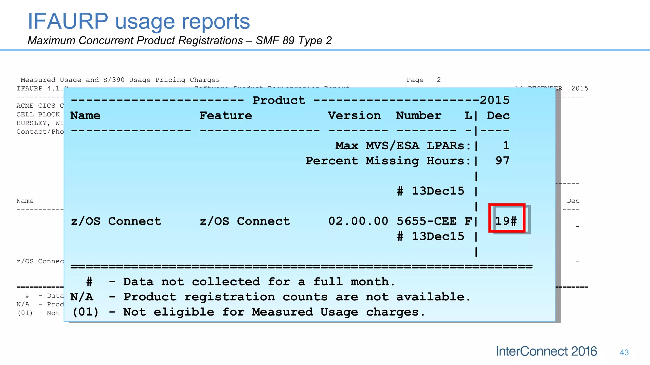Click the 'Percent Missing Hours:' label

click(388, 161)
